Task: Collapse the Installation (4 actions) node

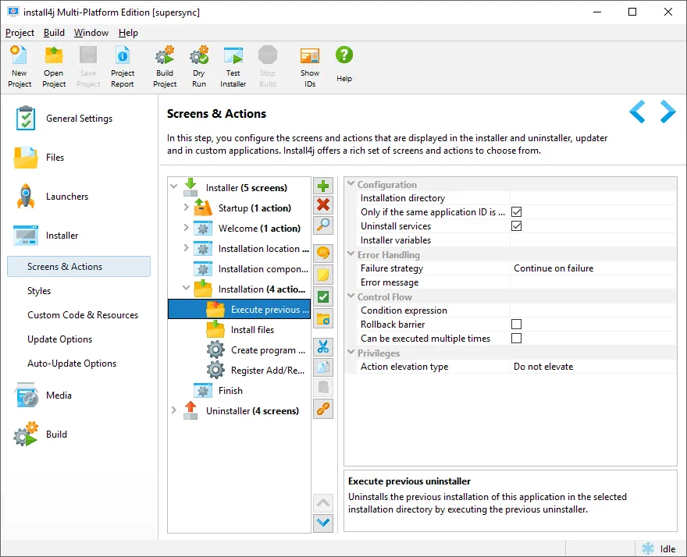Action: coord(187,288)
